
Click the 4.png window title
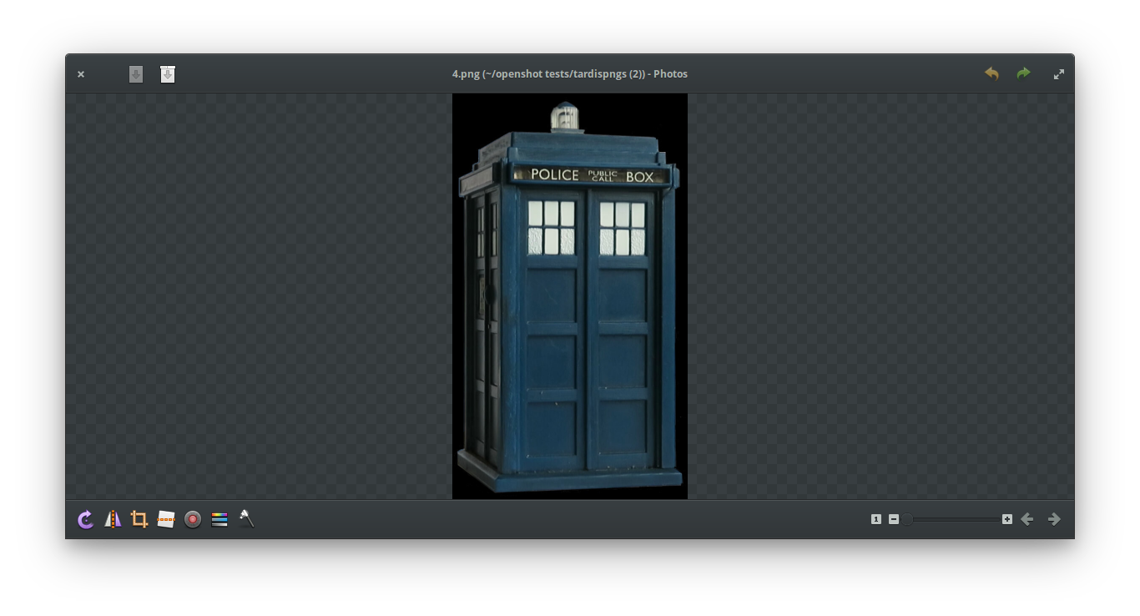tap(570, 74)
